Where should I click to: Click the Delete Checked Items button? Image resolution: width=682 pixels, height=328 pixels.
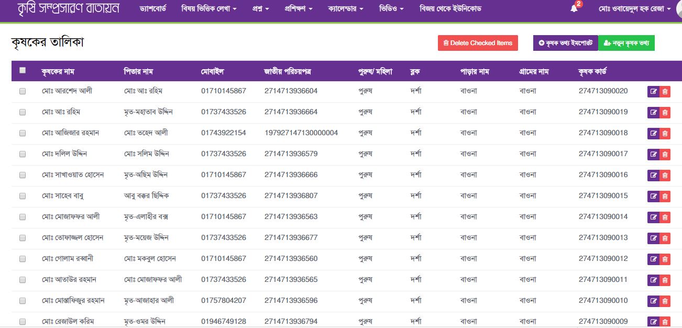478,43
